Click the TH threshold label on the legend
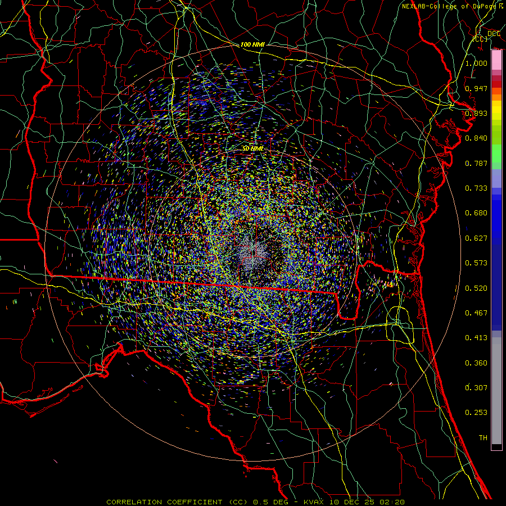This screenshot has height=506, width=506. [483, 438]
